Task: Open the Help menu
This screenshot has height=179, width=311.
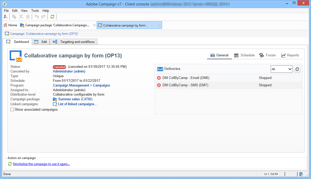Action: [46, 11]
